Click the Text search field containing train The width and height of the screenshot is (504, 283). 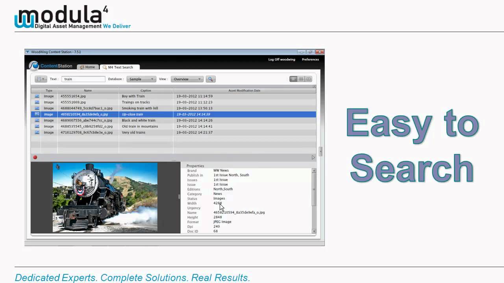point(83,79)
